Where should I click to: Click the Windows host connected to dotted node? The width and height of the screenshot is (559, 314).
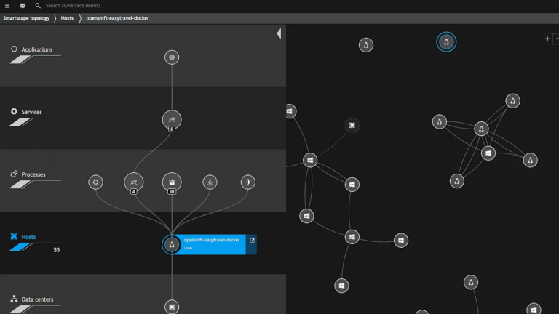point(310,160)
